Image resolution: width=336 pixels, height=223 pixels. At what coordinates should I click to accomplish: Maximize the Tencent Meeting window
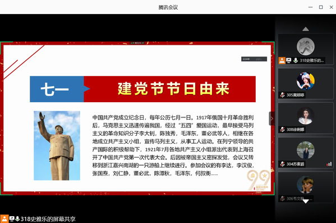click(x=321, y=7)
